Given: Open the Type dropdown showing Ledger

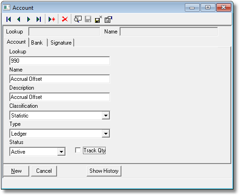Looking at the screenshot, I should (106, 133).
